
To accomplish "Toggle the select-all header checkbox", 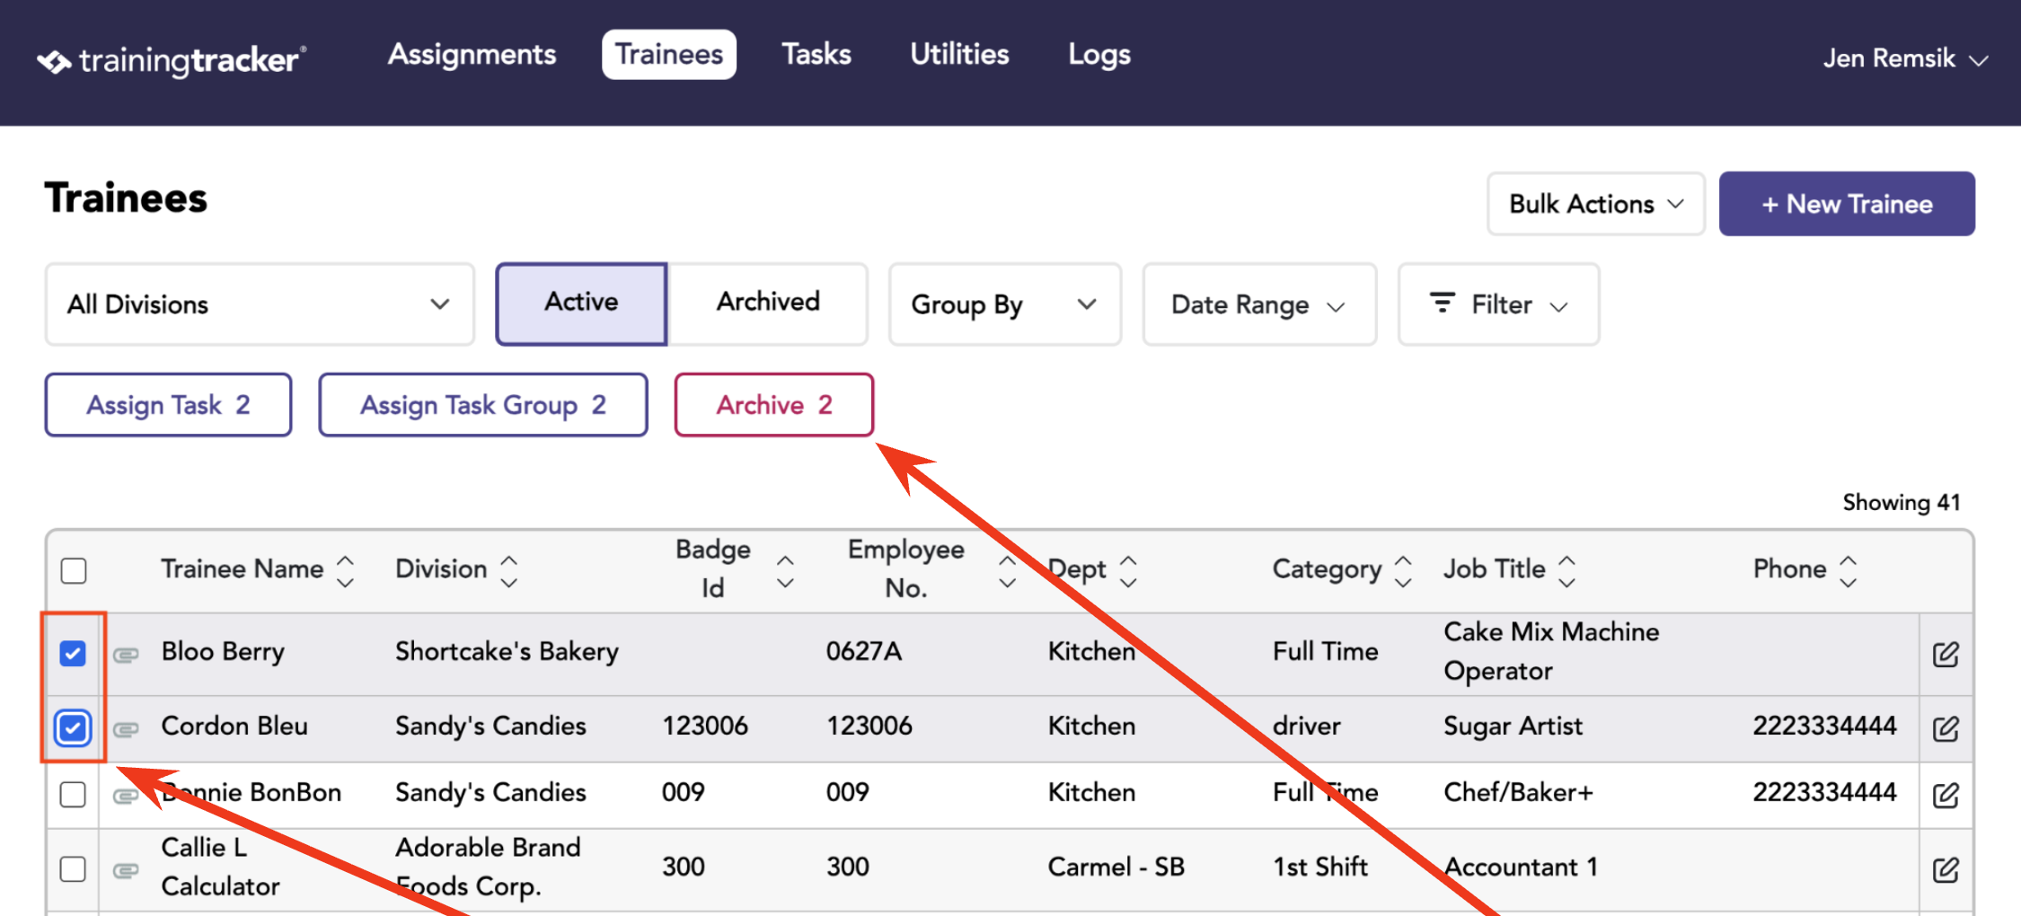I will 74,570.
